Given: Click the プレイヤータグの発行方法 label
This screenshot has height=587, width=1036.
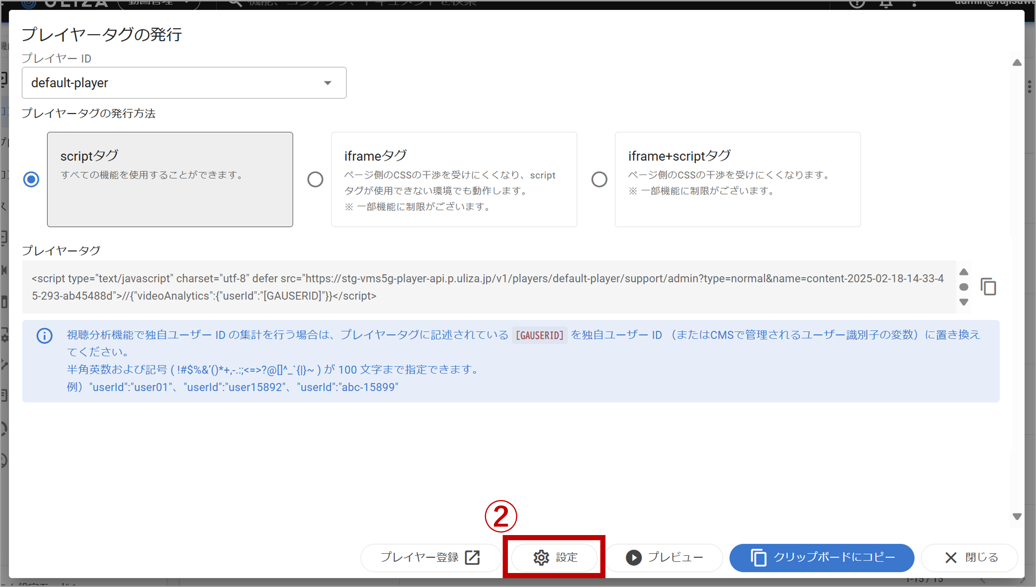Looking at the screenshot, I should (88, 113).
